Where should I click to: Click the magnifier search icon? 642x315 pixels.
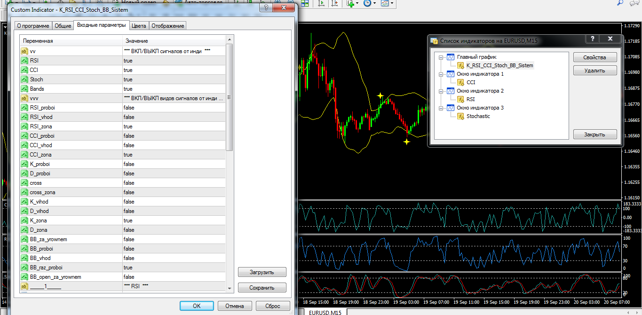[620, 3]
